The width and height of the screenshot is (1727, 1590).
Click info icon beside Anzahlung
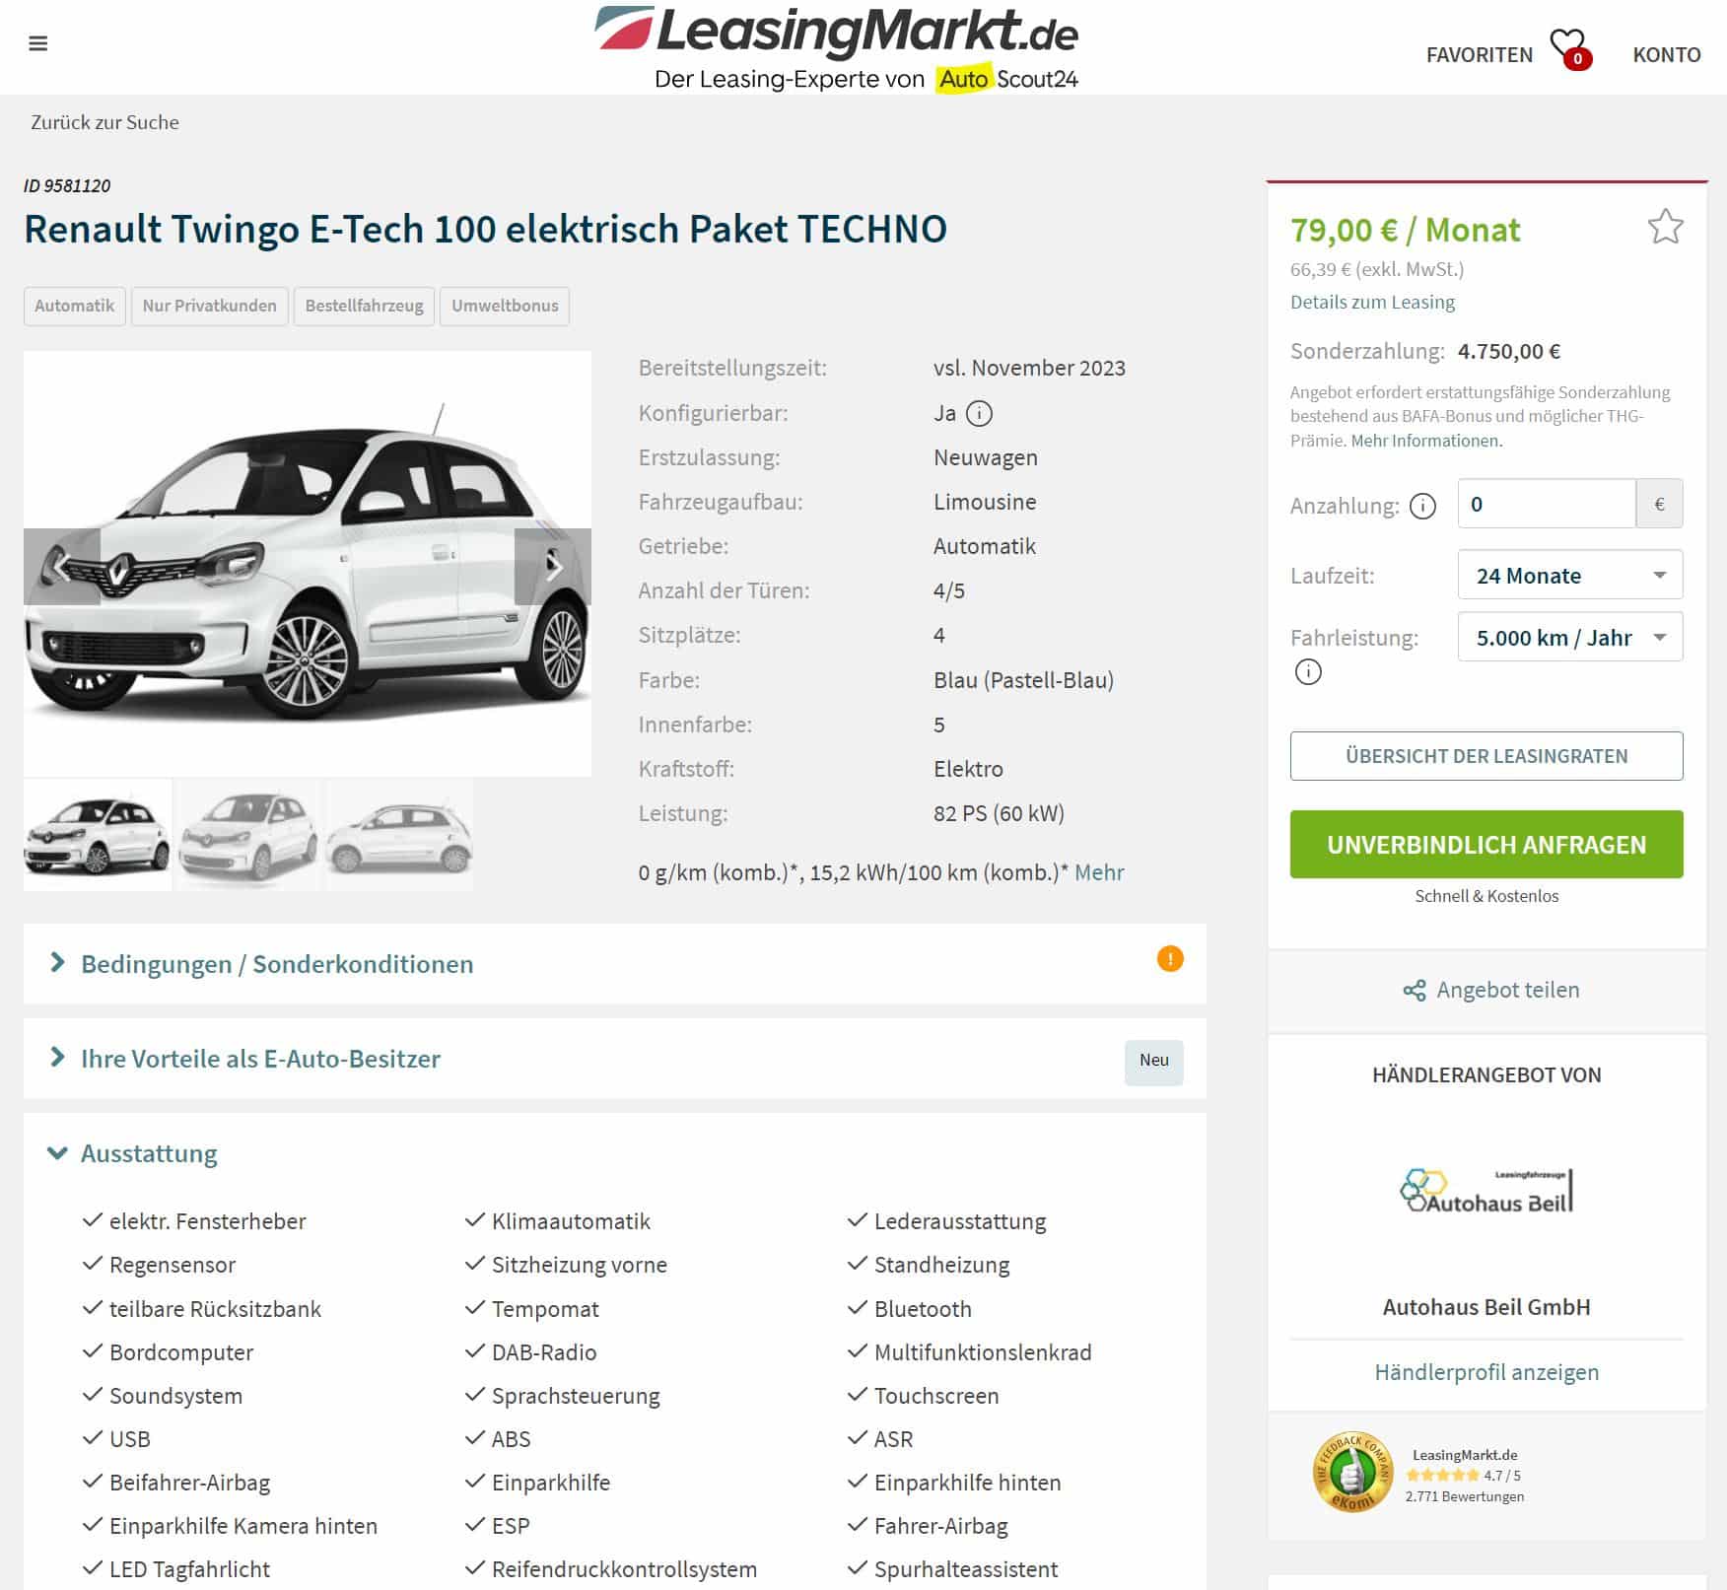tap(1422, 506)
